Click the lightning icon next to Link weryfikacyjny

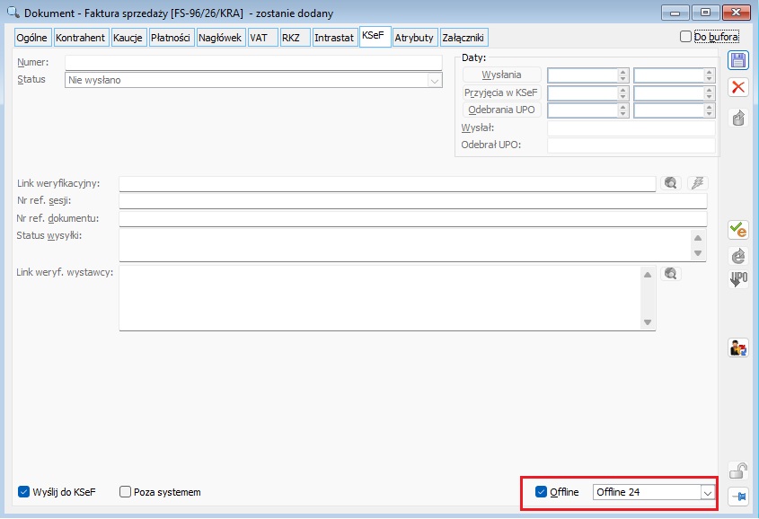pyautogui.click(x=698, y=183)
